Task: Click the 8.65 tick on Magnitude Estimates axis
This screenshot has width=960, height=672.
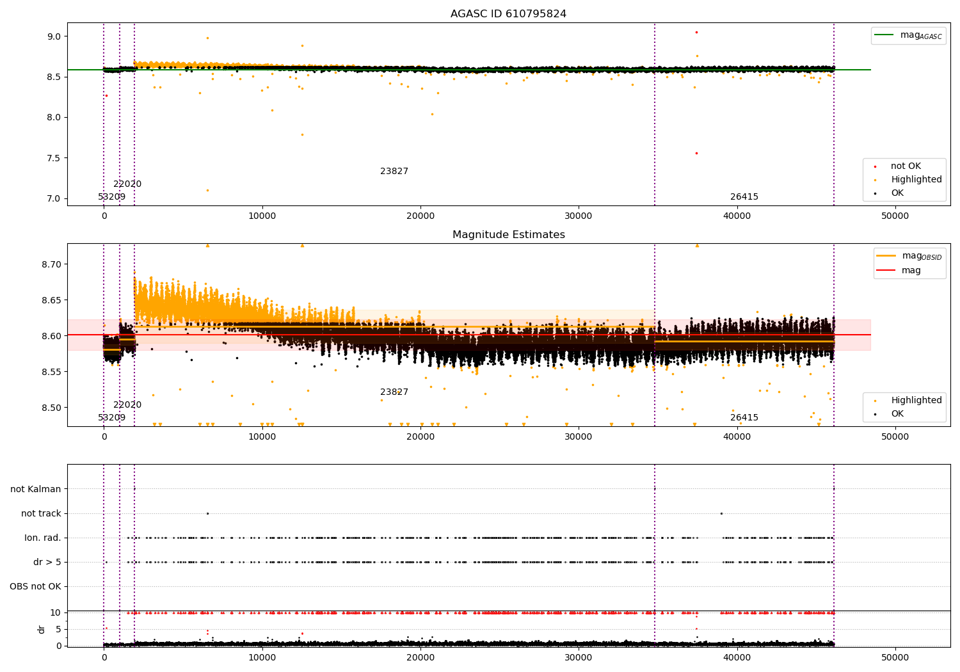Action: 51,301
